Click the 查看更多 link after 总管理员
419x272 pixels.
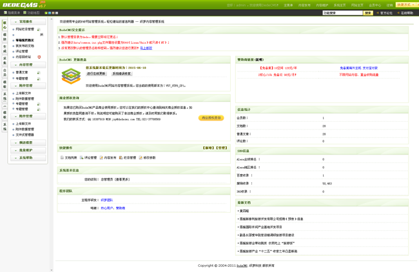pos(122,179)
